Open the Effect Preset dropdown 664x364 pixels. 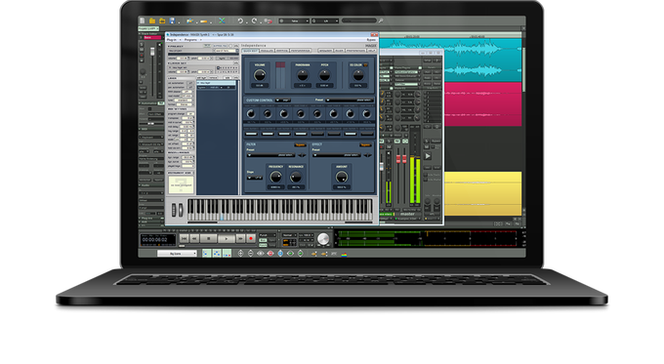tap(337, 155)
